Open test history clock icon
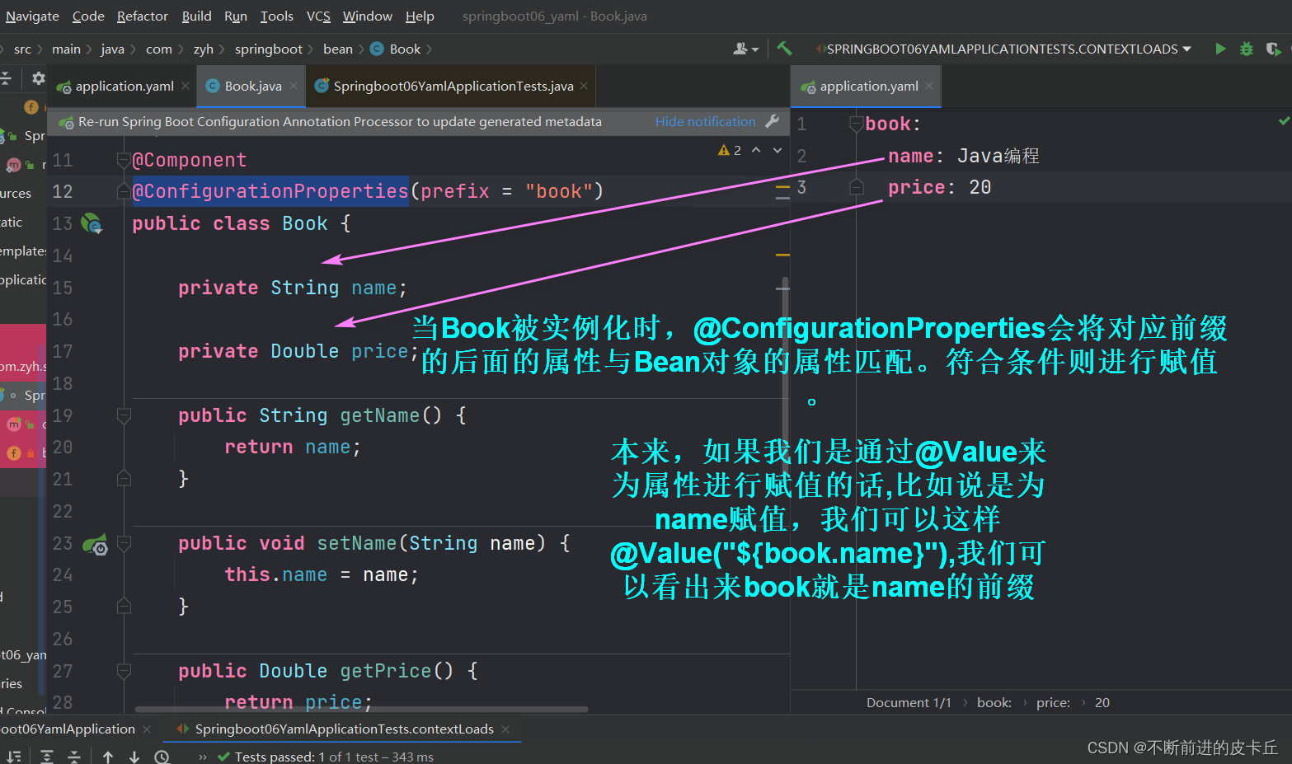This screenshot has height=764, width=1292. (162, 757)
